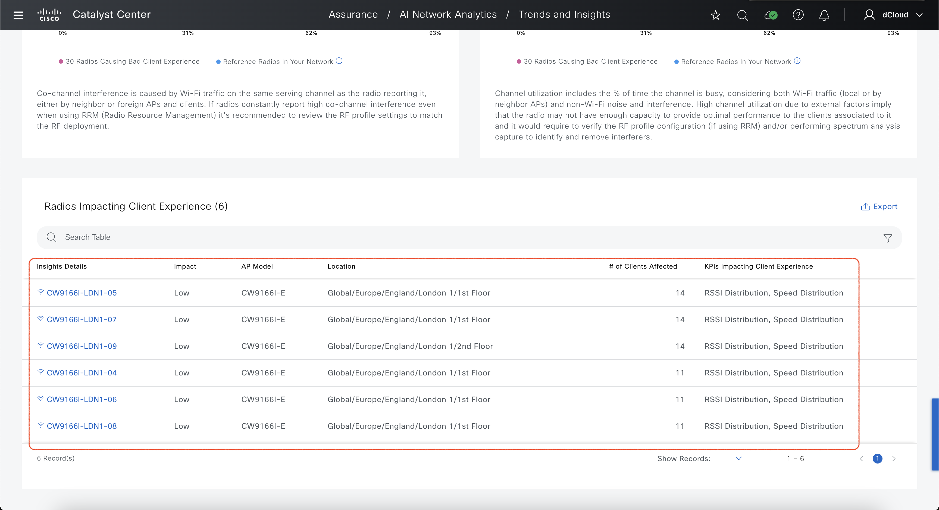Click 6 Record(s) count text
Image resolution: width=939 pixels, height=510 pixels.
tap(56, 458)
